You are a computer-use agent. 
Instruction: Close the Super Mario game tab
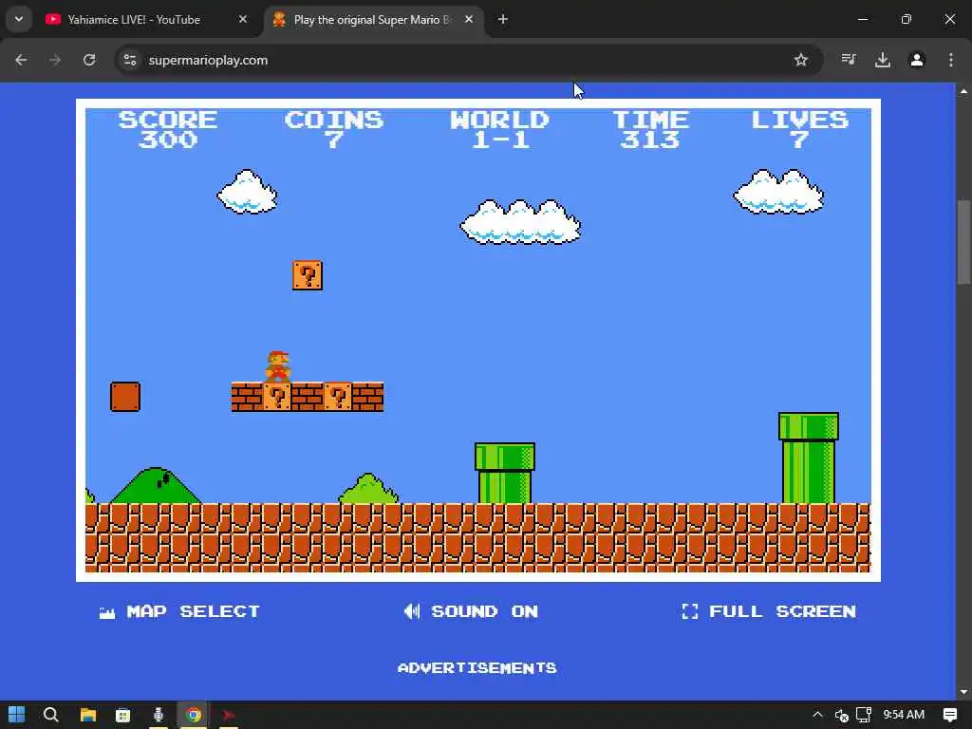[469, 19]
